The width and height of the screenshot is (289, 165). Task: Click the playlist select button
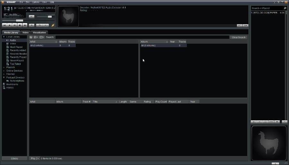click(266, 122)
